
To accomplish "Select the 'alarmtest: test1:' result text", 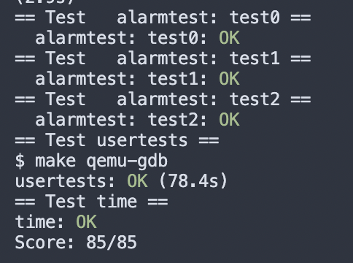I will pyautogui.click(x=121, y=79).
